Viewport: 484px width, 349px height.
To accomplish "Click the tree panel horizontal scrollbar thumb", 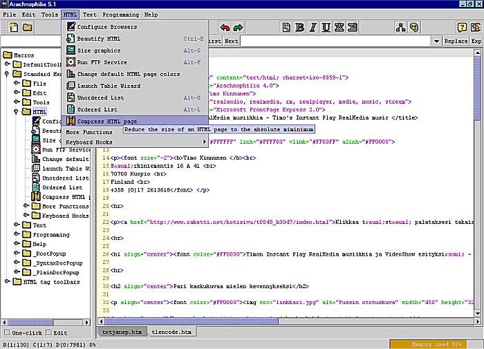I will [30, 323].
